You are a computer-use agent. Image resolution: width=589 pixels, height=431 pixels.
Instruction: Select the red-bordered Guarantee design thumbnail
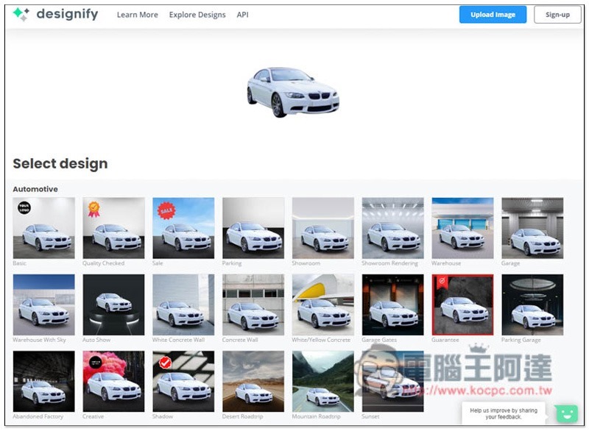point(463,304)
